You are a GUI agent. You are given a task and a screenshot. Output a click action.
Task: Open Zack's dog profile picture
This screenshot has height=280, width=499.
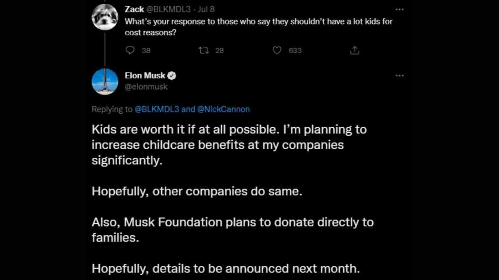coord(105,17)
